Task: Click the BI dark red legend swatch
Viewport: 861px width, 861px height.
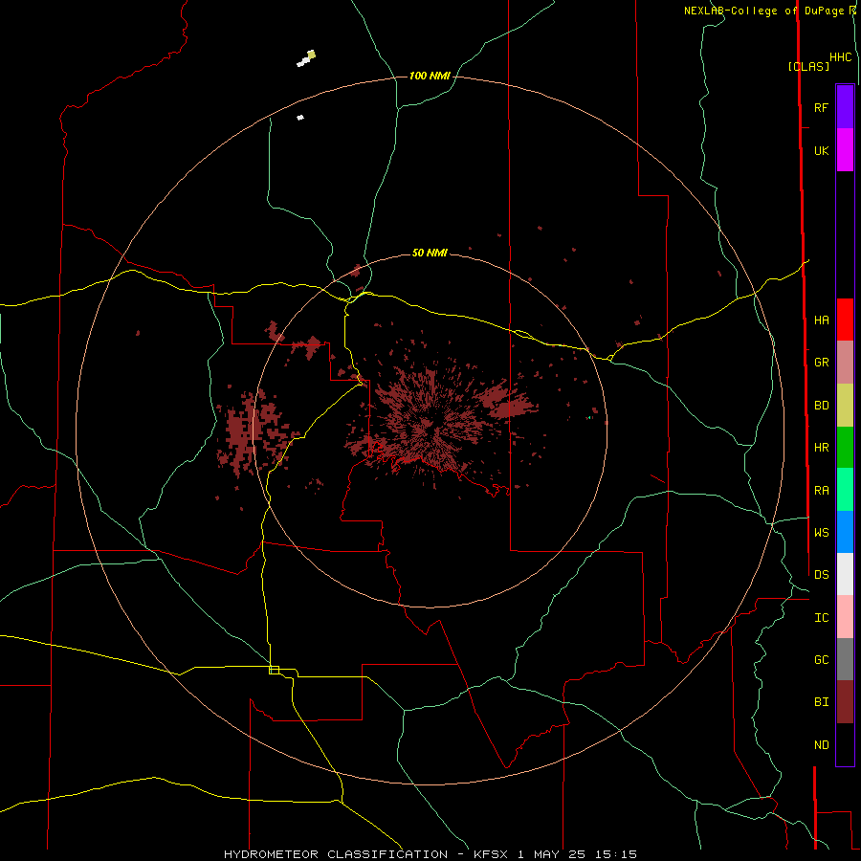Action: [845, 702]
